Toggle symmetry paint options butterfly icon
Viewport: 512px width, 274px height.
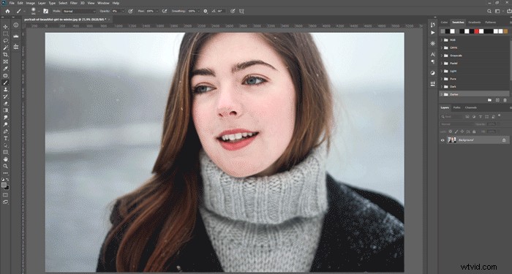pos(241,11)
